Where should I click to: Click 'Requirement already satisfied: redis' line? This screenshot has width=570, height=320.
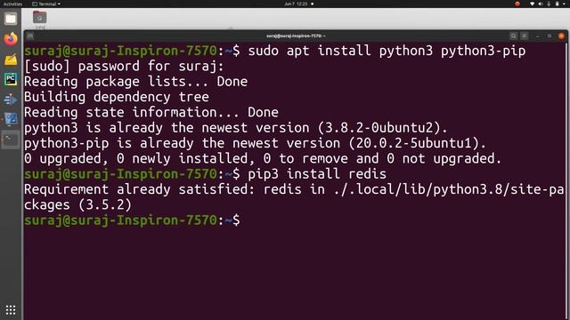point(294,189)
